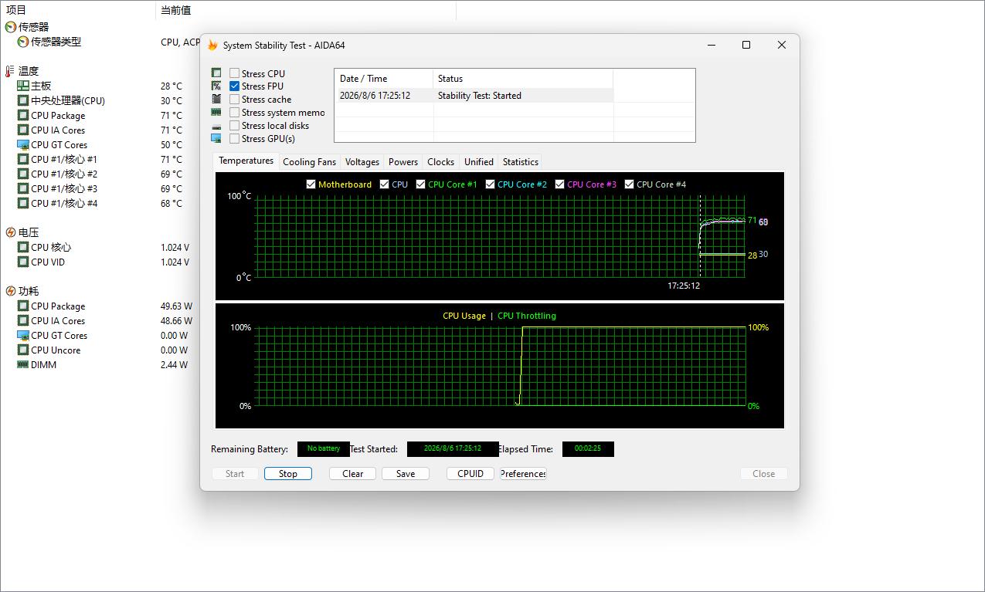
Task: Open the Unified tab
Action: coord(478,162)
